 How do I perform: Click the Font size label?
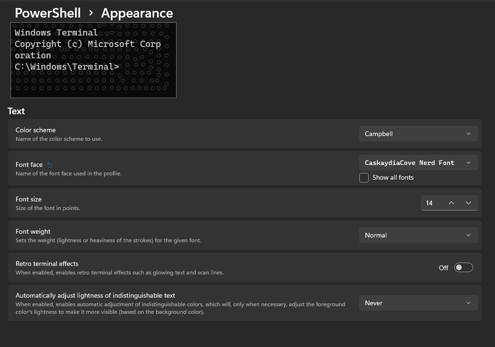tap(28, 199)
